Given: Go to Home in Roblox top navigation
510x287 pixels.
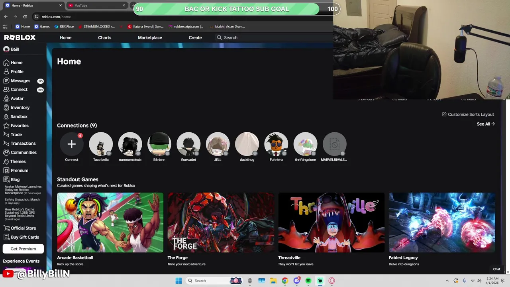Looking at the screenshot, I should tap(66, 37).
